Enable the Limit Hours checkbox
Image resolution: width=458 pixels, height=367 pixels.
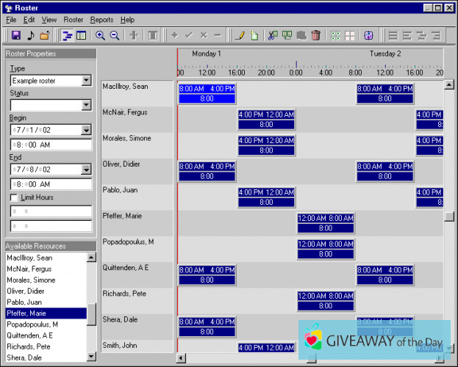point(15,197)
